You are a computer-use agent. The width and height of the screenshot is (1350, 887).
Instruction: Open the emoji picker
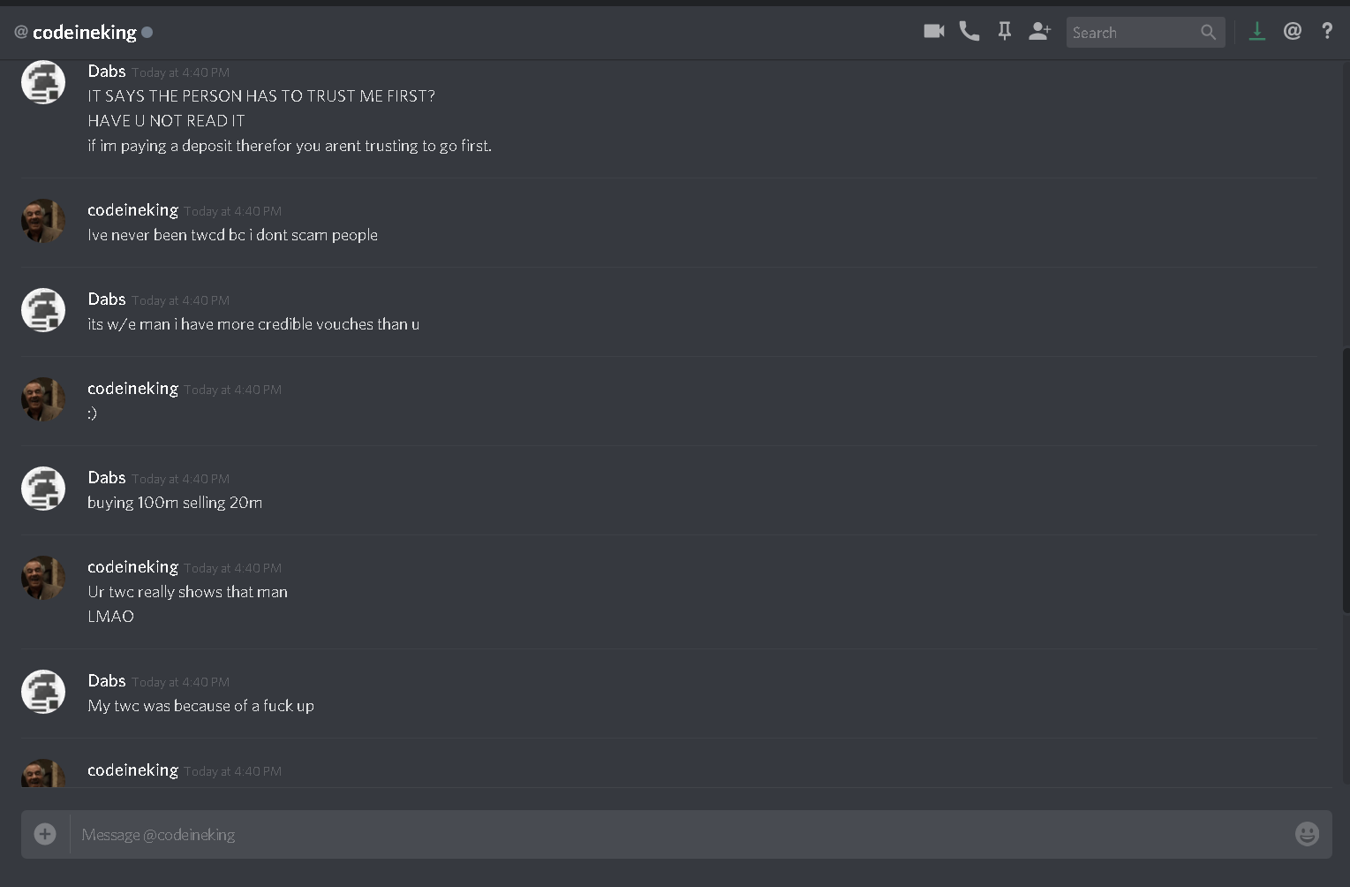(x=1307, y=834)
